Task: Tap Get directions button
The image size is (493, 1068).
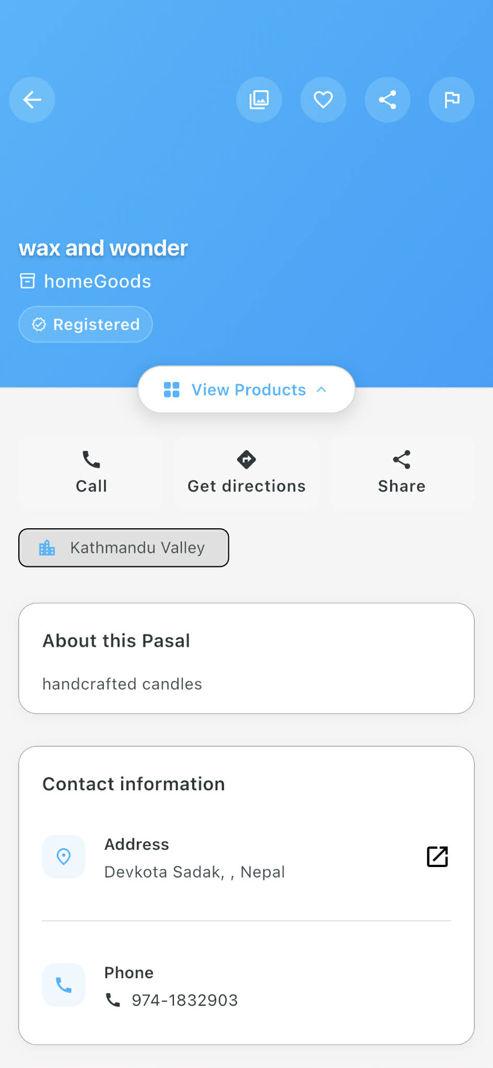Action: coord(246,472)
